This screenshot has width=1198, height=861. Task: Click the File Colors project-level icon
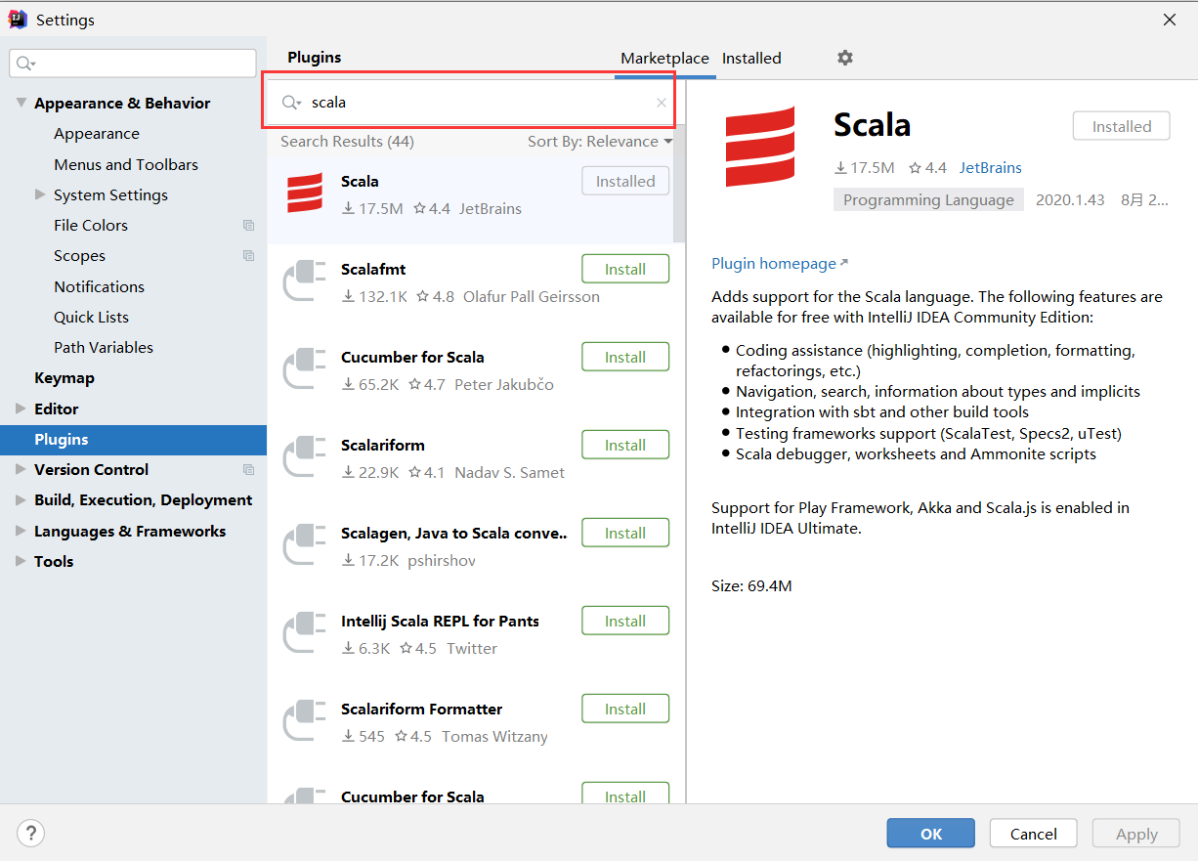248,226
